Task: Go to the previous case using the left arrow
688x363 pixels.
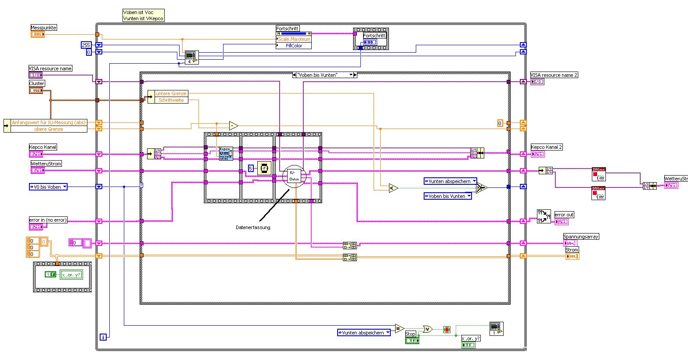Action: [x=294, y=75]
